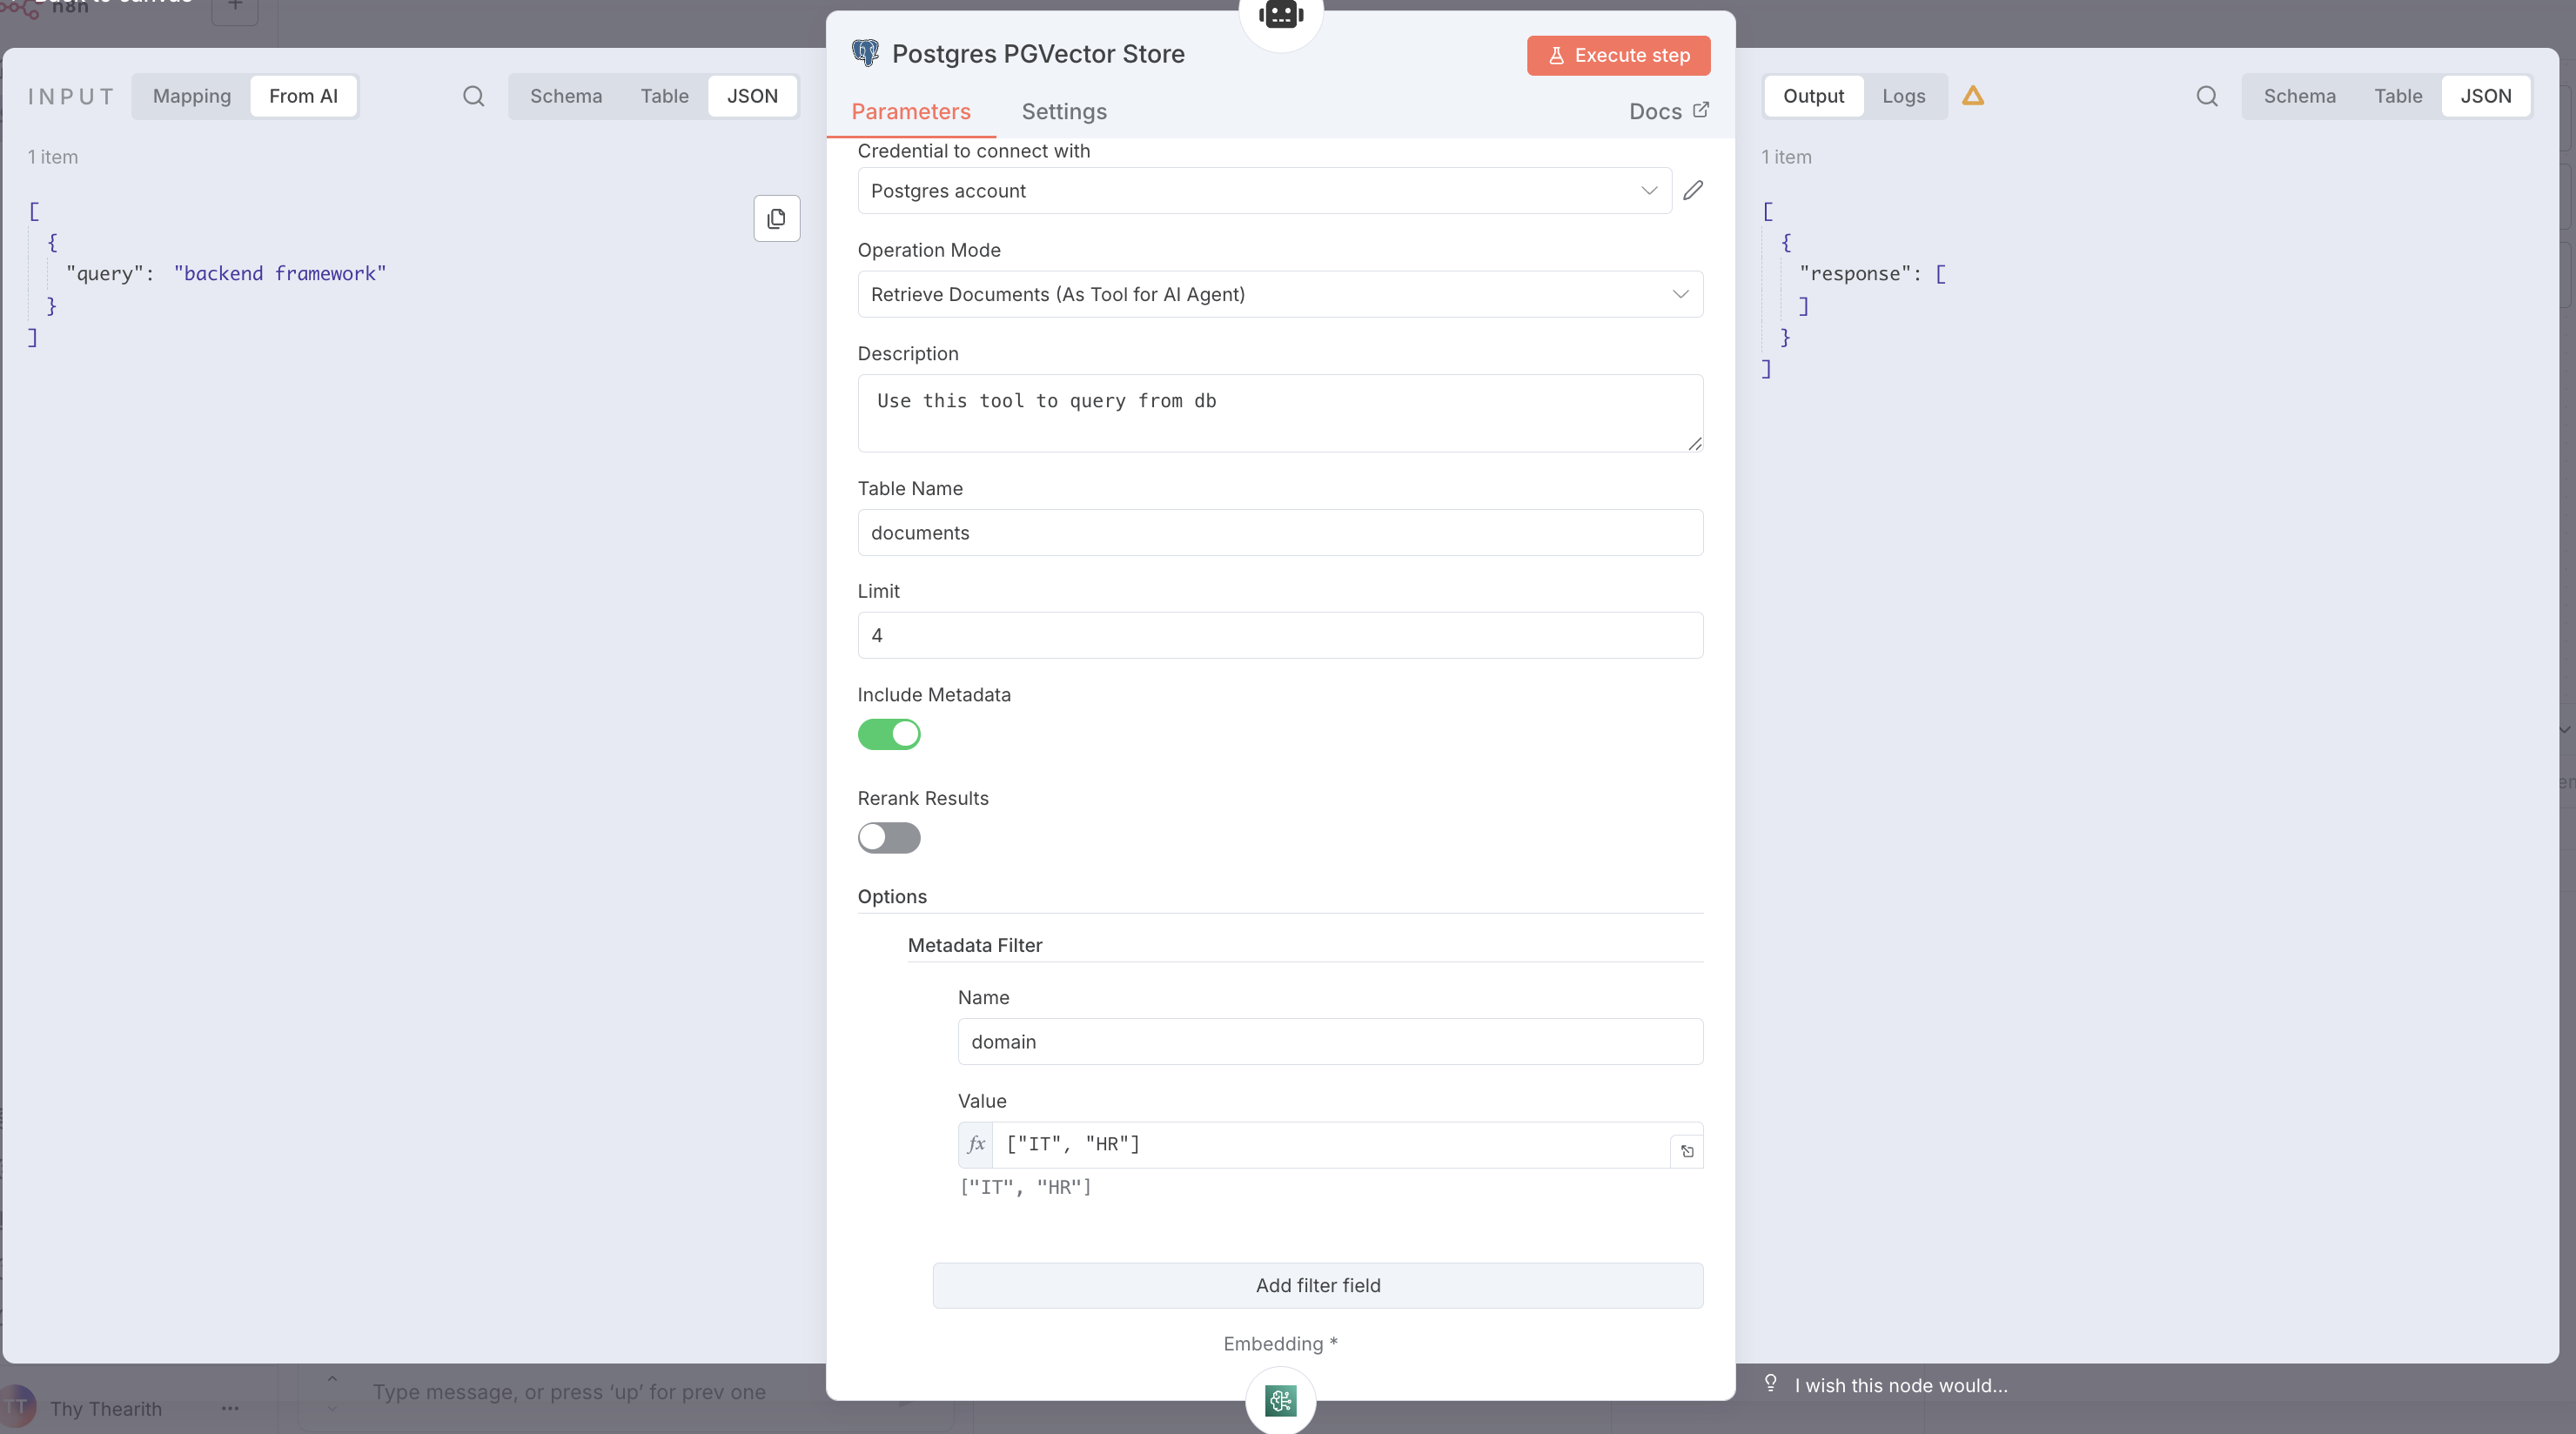Click the output panel search icon
2576x1434 pixels.
[x=2206, y=96]
